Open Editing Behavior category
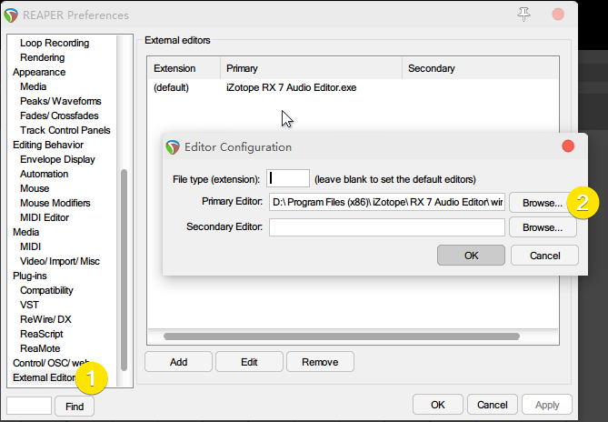 (x=48, y=145)
